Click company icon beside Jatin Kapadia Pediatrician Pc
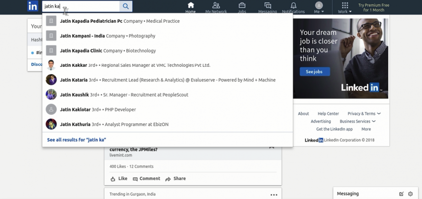The height and width of the screenshot is (199, 422). [51, 21]
